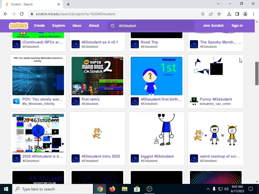Open 'weird mashup of scr...' project title
The width and height of the screenshot is (259, 194).
pyautogui.click(x=220, y=156)
